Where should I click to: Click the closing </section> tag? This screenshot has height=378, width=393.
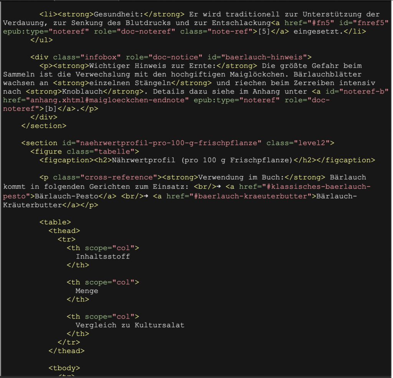click(44, 125)
